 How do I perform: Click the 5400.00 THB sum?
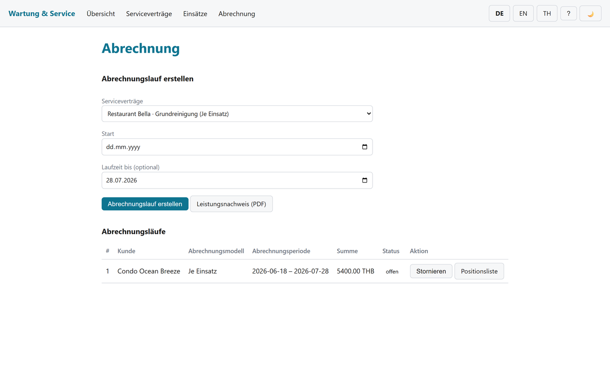(356, 271)
